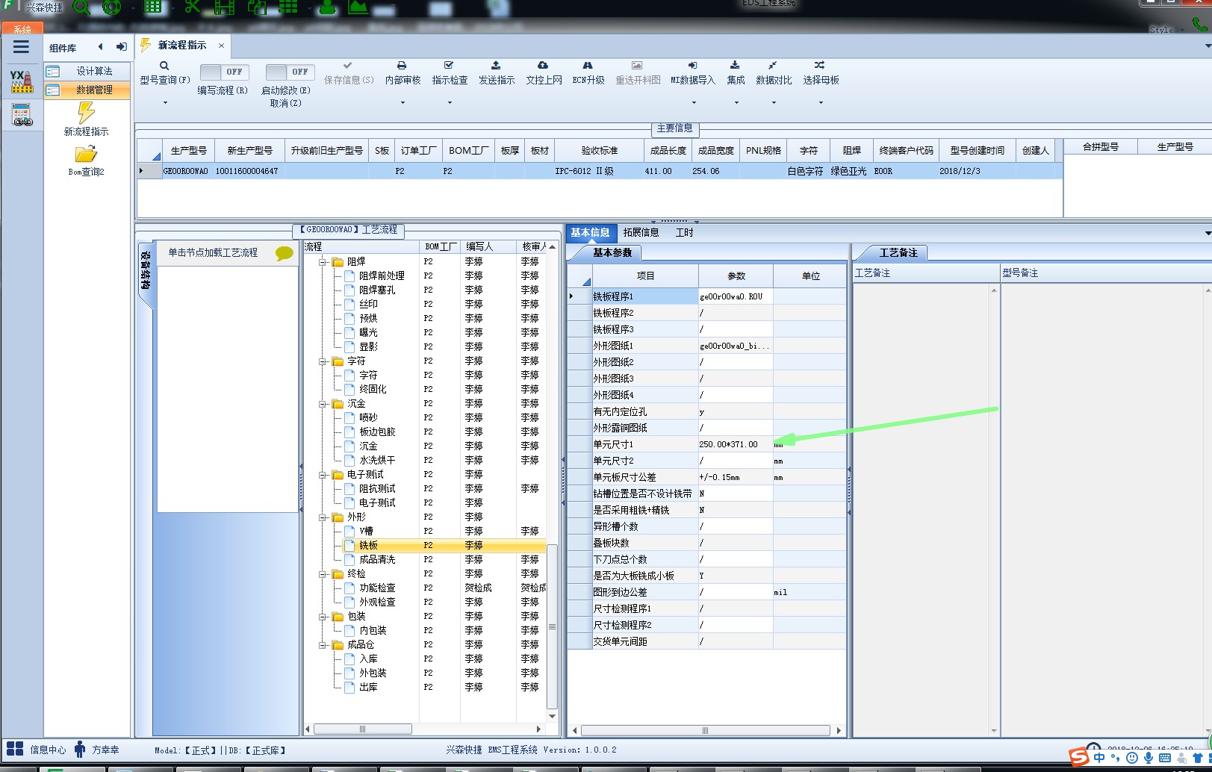Click the green user icon in title bar

[327, 7]
